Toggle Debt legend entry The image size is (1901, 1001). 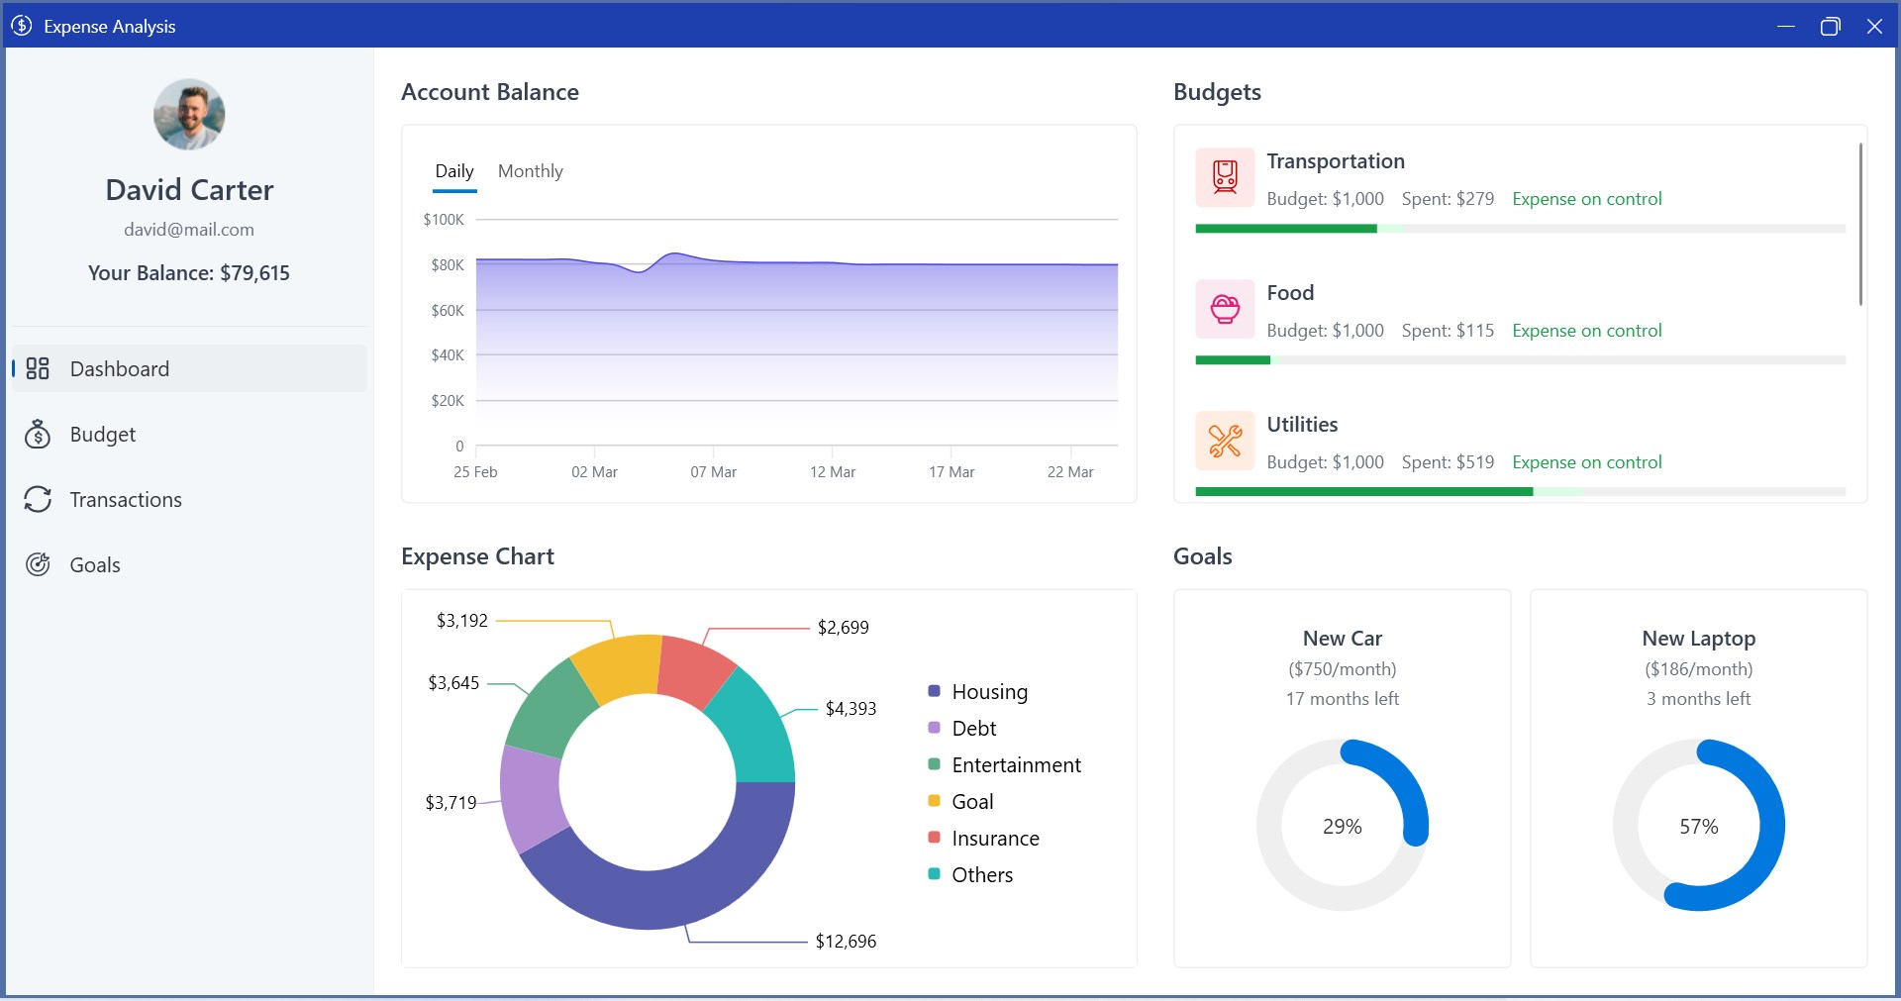point(962,728)
